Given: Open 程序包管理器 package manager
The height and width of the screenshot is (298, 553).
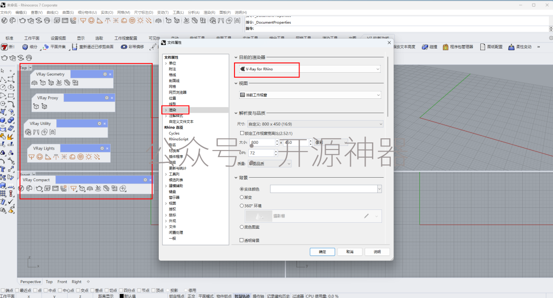Looking at the screenshot, I should pyautogui.click(x=458, y=47).
